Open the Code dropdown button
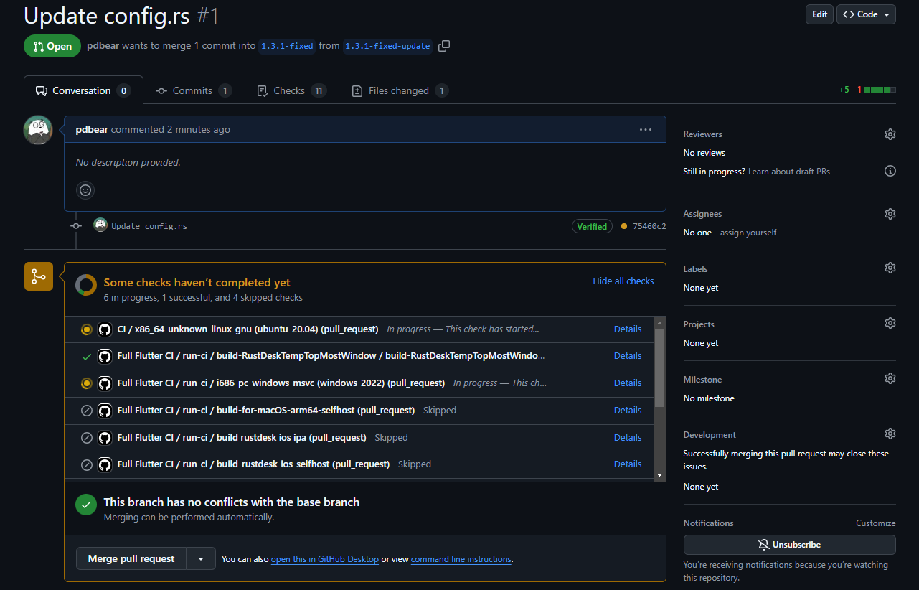Image resolution: width=919 pixels, height=590 pixels. tap(866, 14)
